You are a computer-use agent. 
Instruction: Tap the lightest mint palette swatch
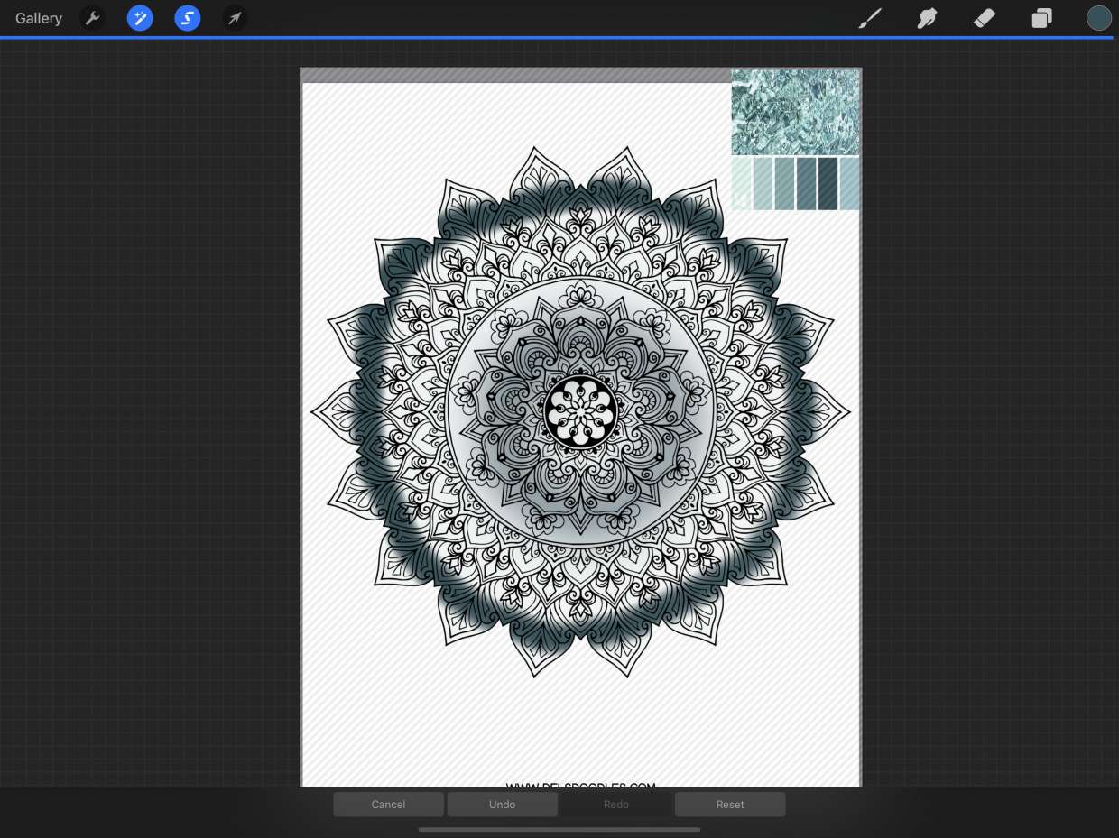(742, 184)
